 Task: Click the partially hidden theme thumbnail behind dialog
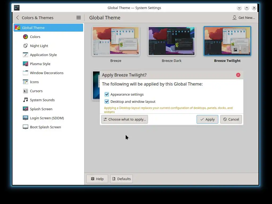(x=96, y=85)
